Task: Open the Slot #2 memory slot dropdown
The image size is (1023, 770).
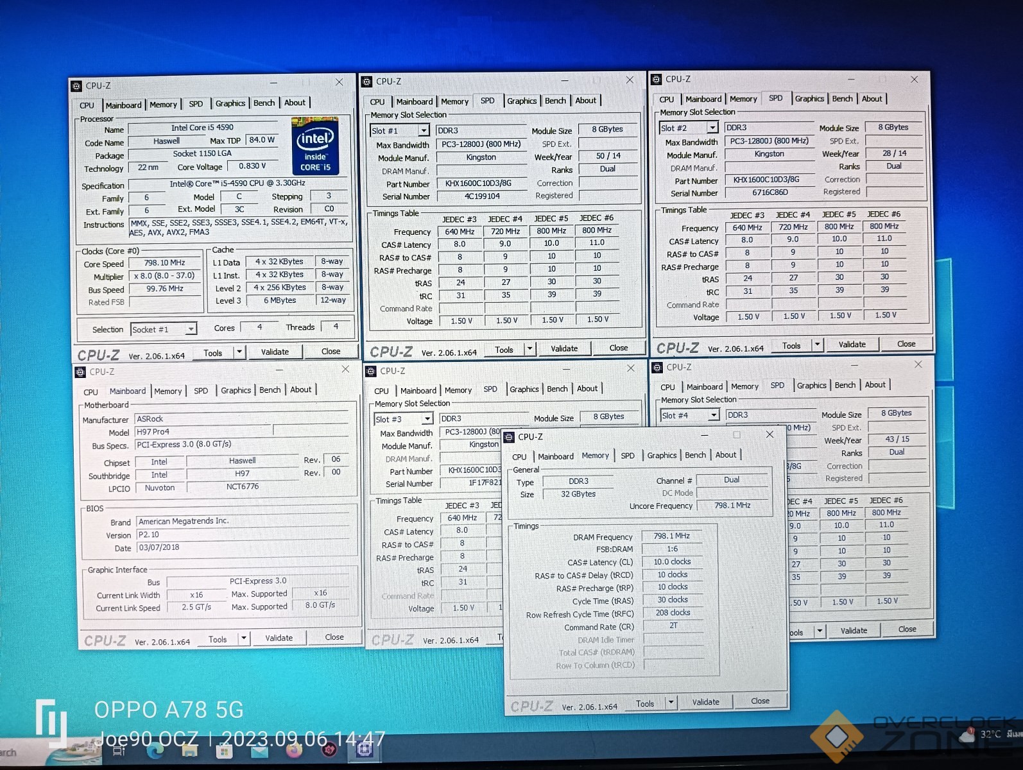Action: (x=712, y=128)
